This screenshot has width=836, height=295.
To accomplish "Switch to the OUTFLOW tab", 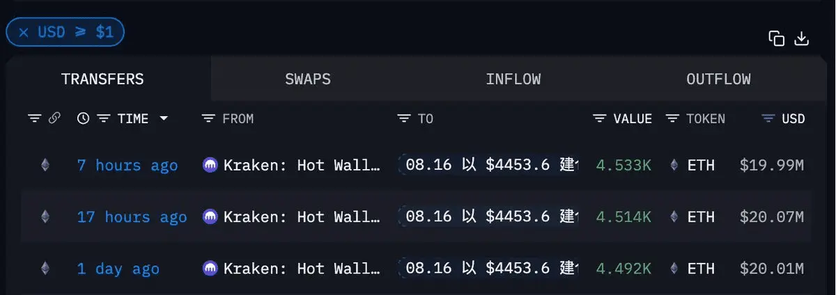I will point(718,79).
